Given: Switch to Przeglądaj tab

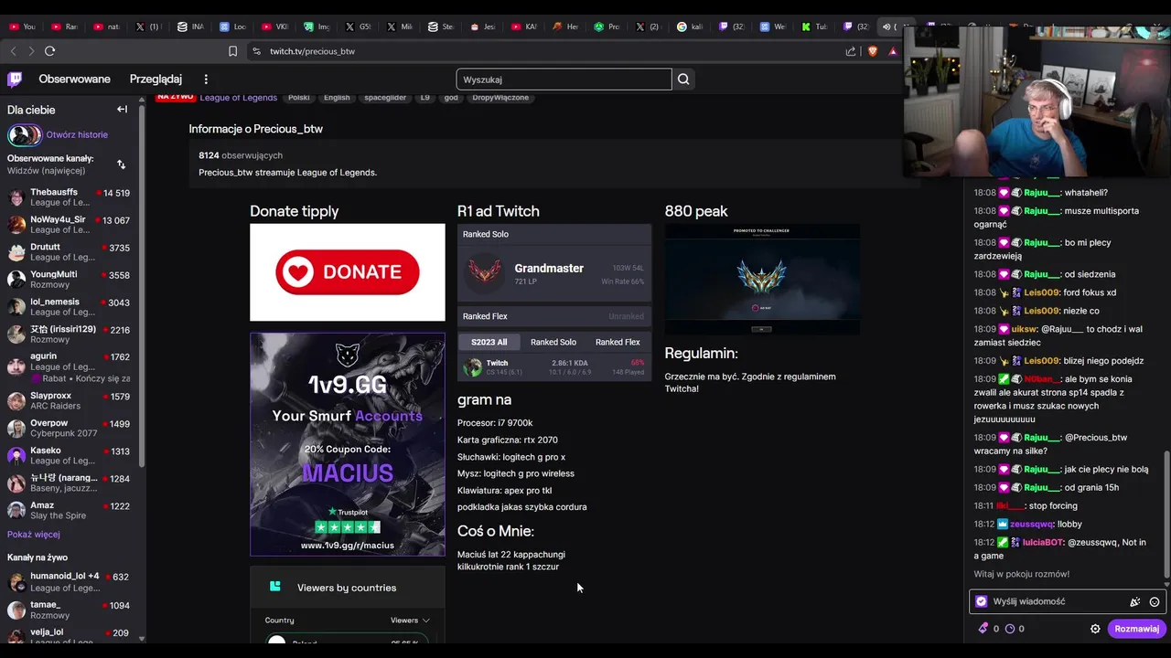Looking at the screenshot, I should click(x=156, y=80).
